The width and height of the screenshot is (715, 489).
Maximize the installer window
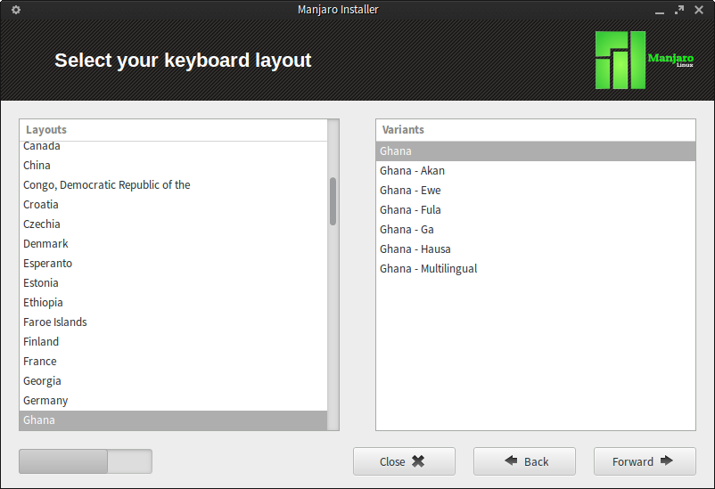point(679,10)
